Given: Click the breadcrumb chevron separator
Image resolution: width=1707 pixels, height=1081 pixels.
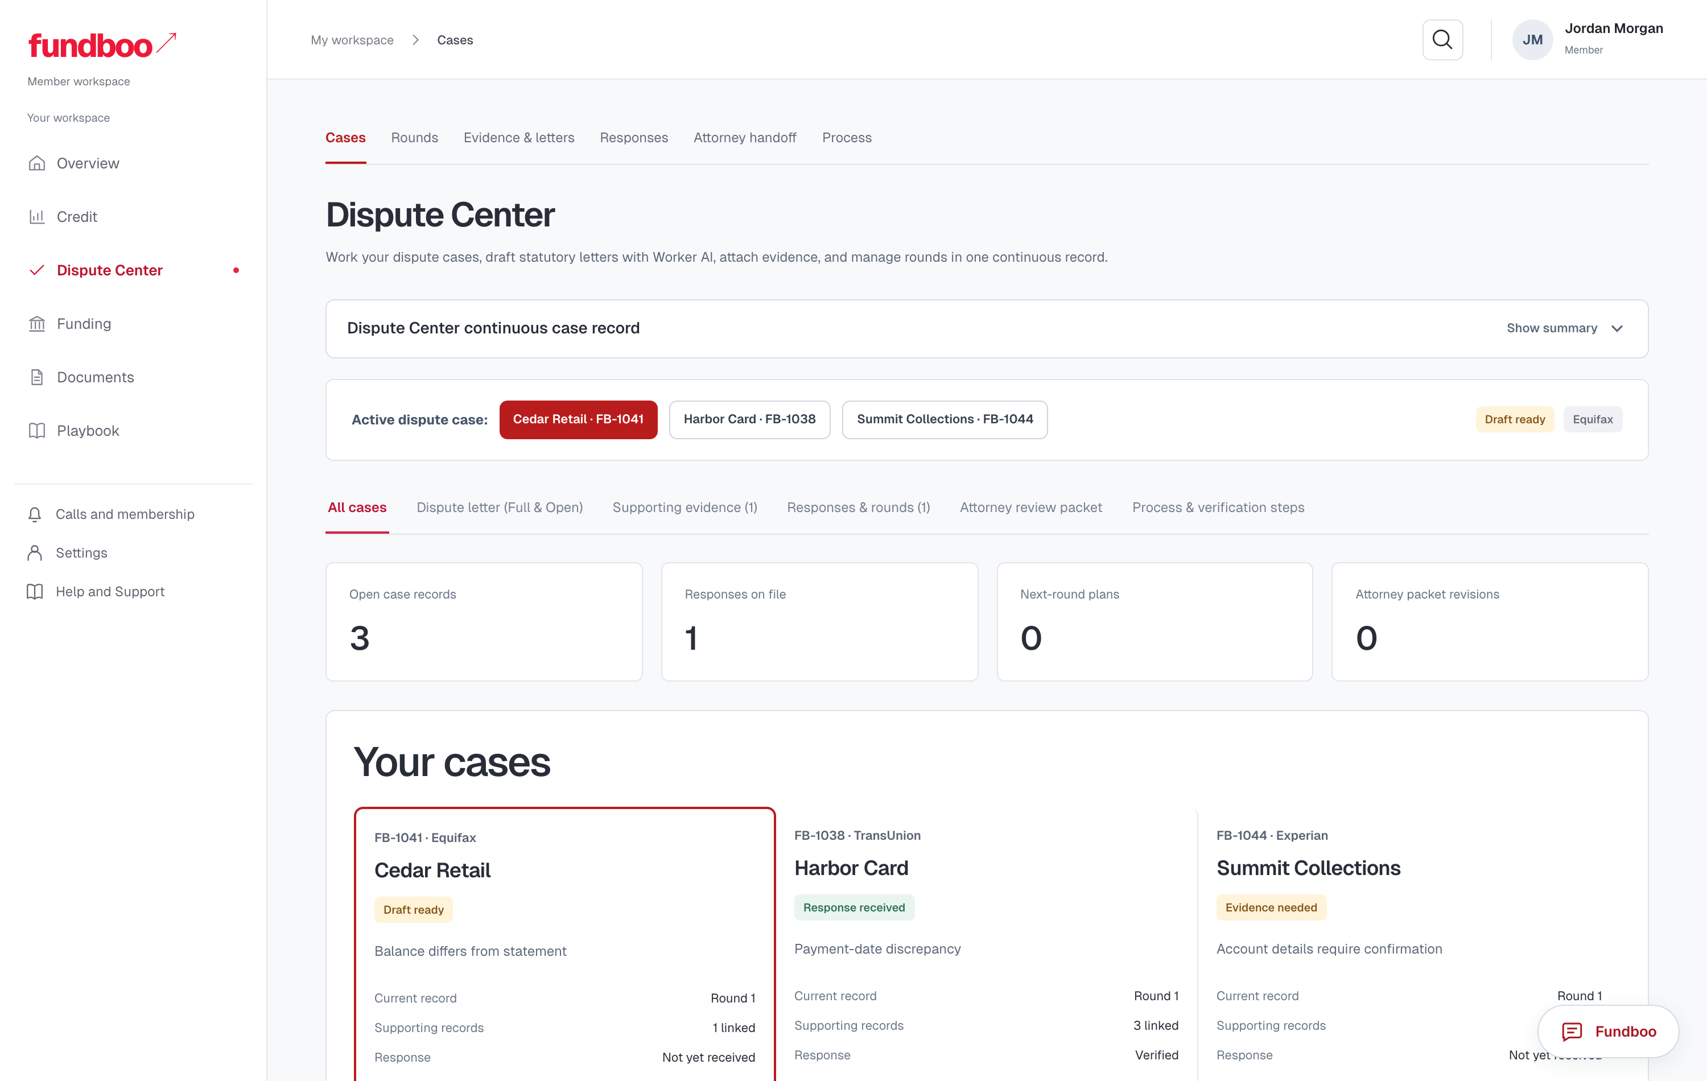Looking at the screenshot, I should 415,40.
